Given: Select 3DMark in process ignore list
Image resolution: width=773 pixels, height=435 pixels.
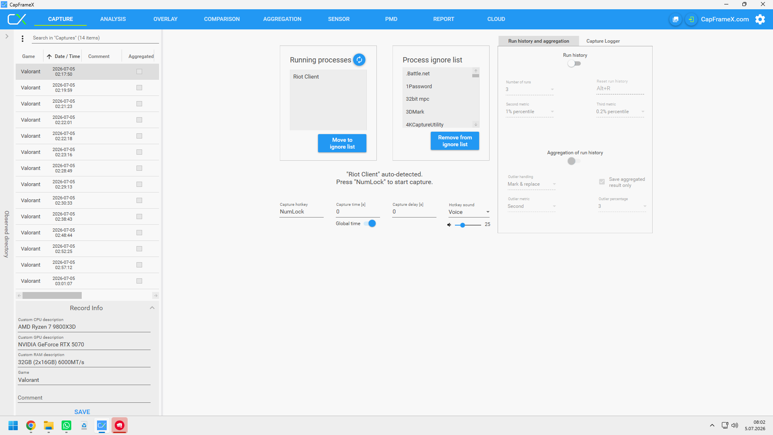Looking at the screenshot, I should click(x=437, y=112).
